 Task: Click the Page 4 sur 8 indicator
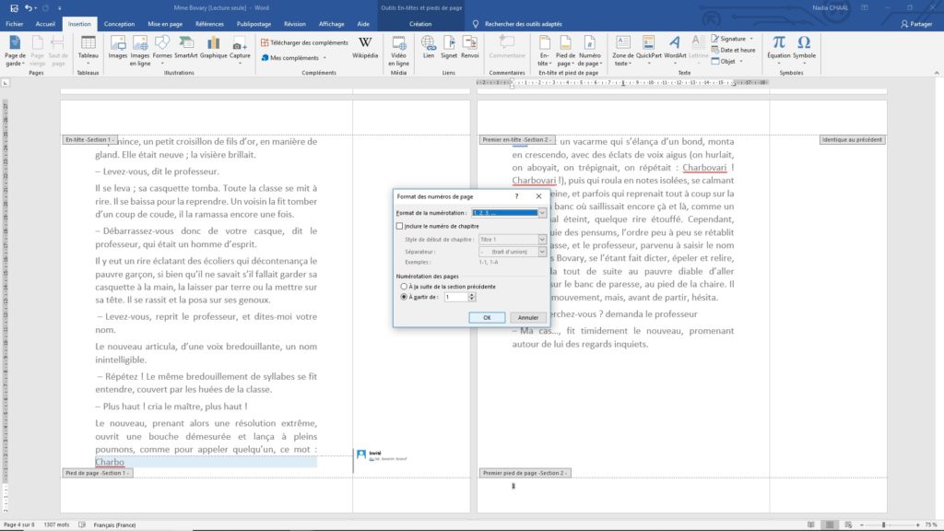[x=18, y=525]
